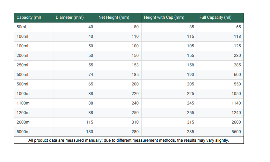This screenshot has width=270, height=162.
Task: Click the Full Capacity (ml) header
Action: 215,17
